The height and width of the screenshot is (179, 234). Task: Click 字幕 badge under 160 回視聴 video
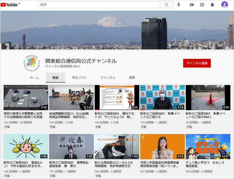pyautogui.click(x=52, y=127)
